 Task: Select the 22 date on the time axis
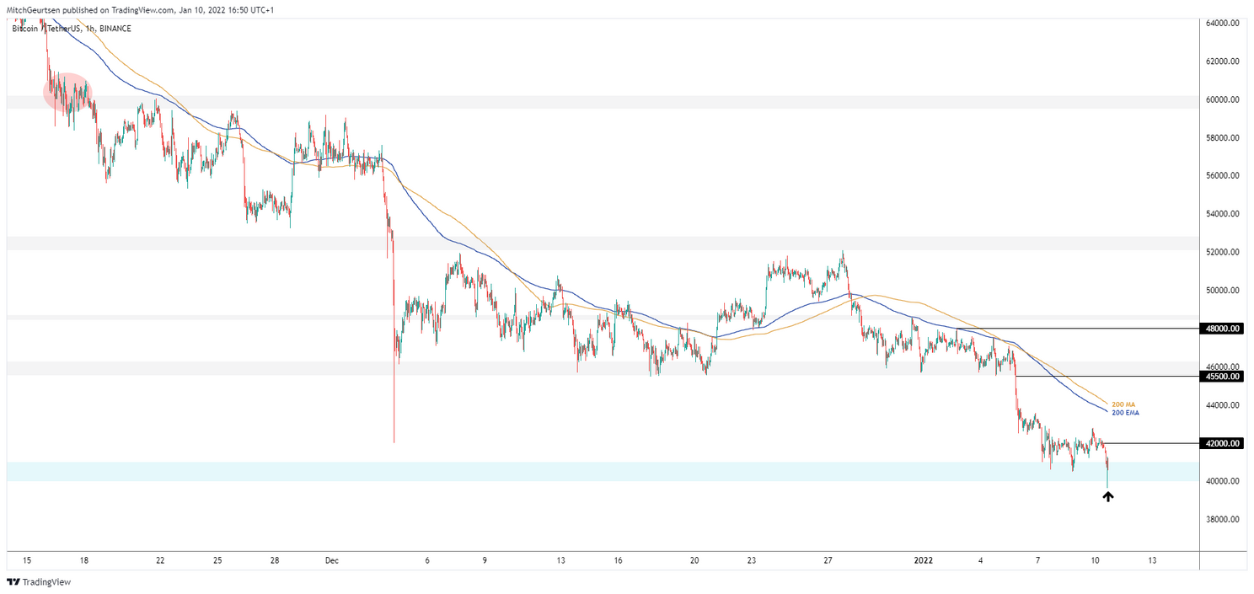click(x=160, y=560)
